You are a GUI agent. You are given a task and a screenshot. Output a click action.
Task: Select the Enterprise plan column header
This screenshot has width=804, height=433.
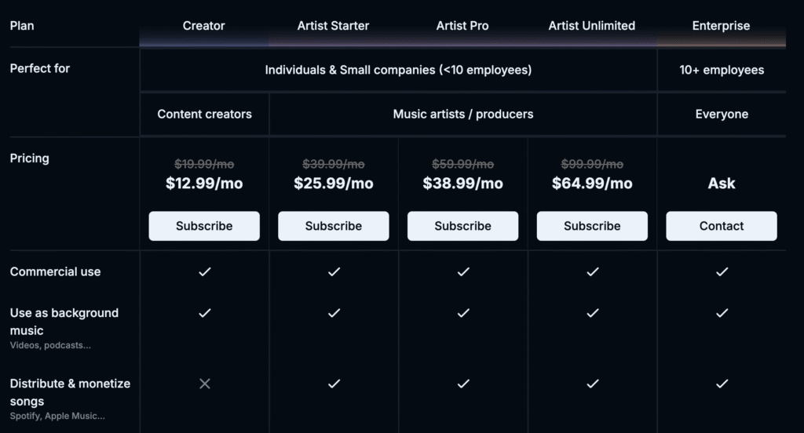click(722, 26)
